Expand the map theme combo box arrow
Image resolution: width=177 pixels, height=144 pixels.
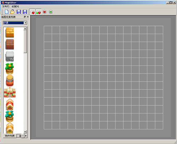(x=25, y=23)
